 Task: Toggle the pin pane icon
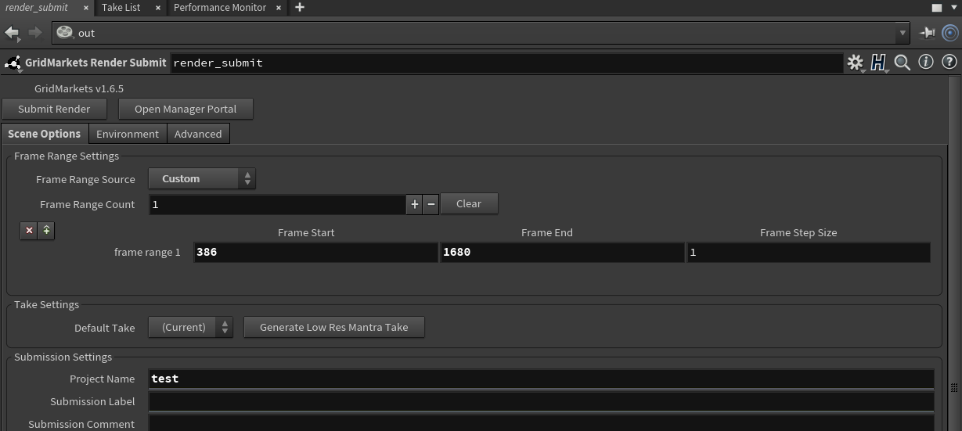928,33
